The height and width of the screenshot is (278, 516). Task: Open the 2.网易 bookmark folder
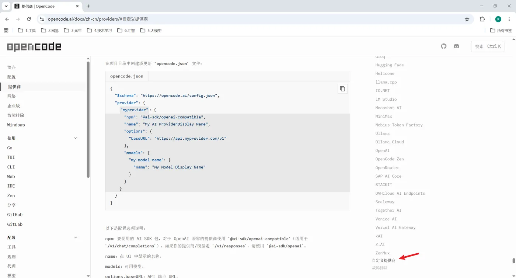click(50, 31)
